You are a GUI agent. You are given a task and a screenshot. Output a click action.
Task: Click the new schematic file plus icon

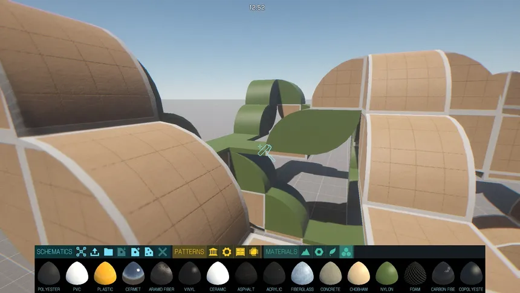(135, 252)
